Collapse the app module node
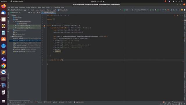This screenshot has width=186, height=105. point(10,15)
